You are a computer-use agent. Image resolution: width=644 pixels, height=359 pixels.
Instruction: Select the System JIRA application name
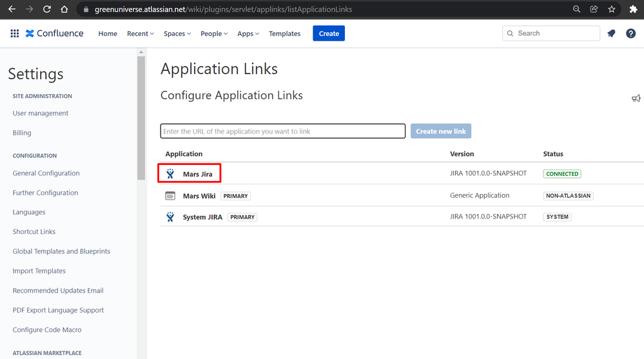tap(202, 217)
